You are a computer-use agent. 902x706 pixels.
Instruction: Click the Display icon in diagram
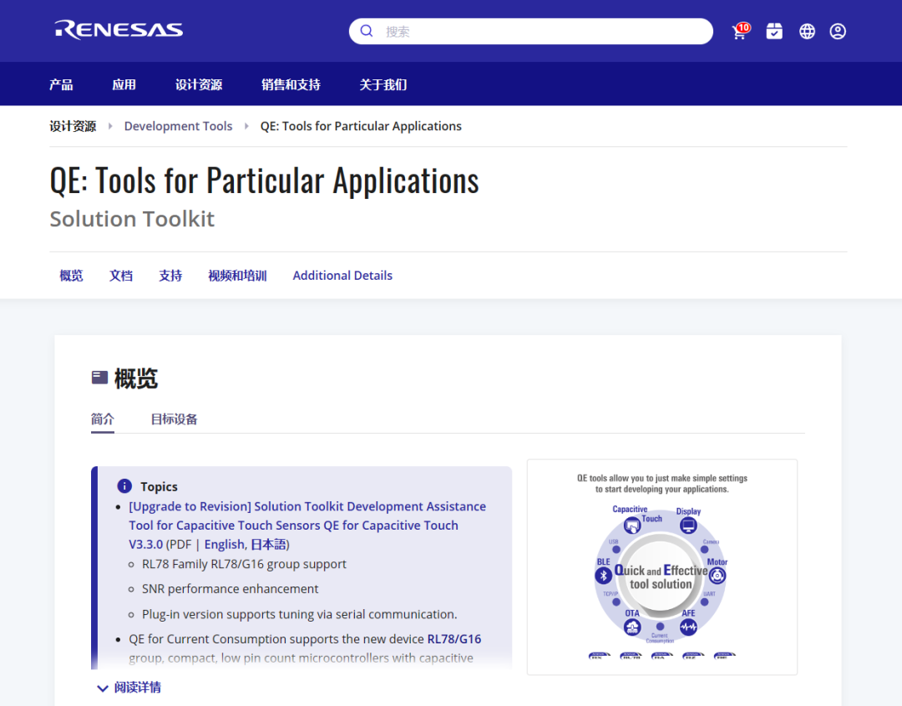(688, 526)
